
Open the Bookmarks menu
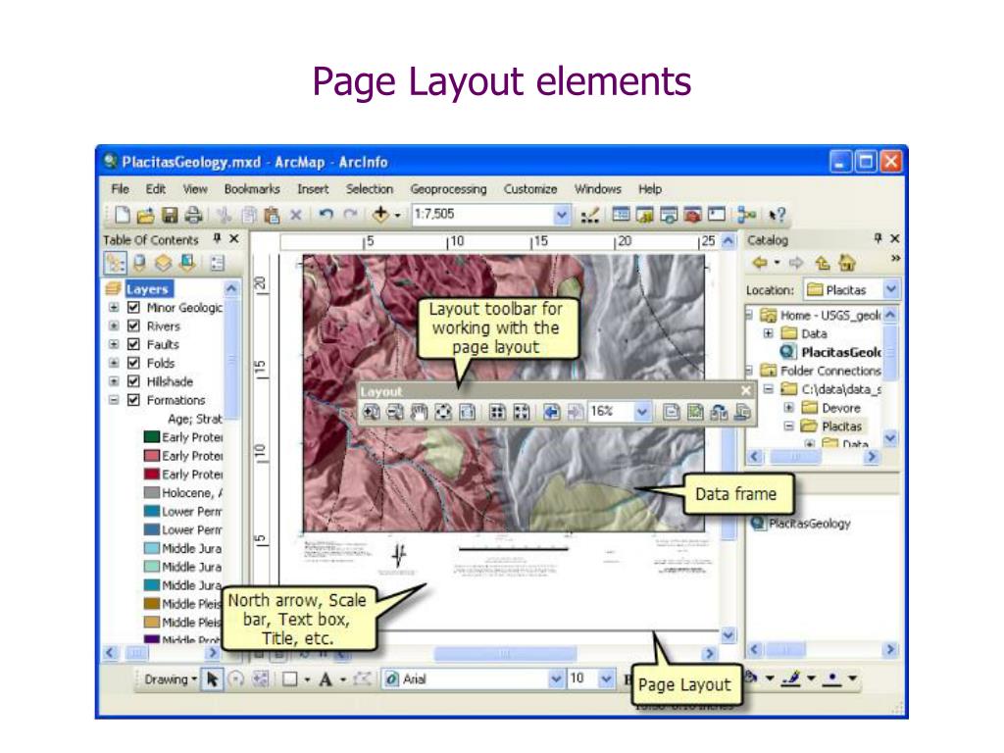(252, 189)
